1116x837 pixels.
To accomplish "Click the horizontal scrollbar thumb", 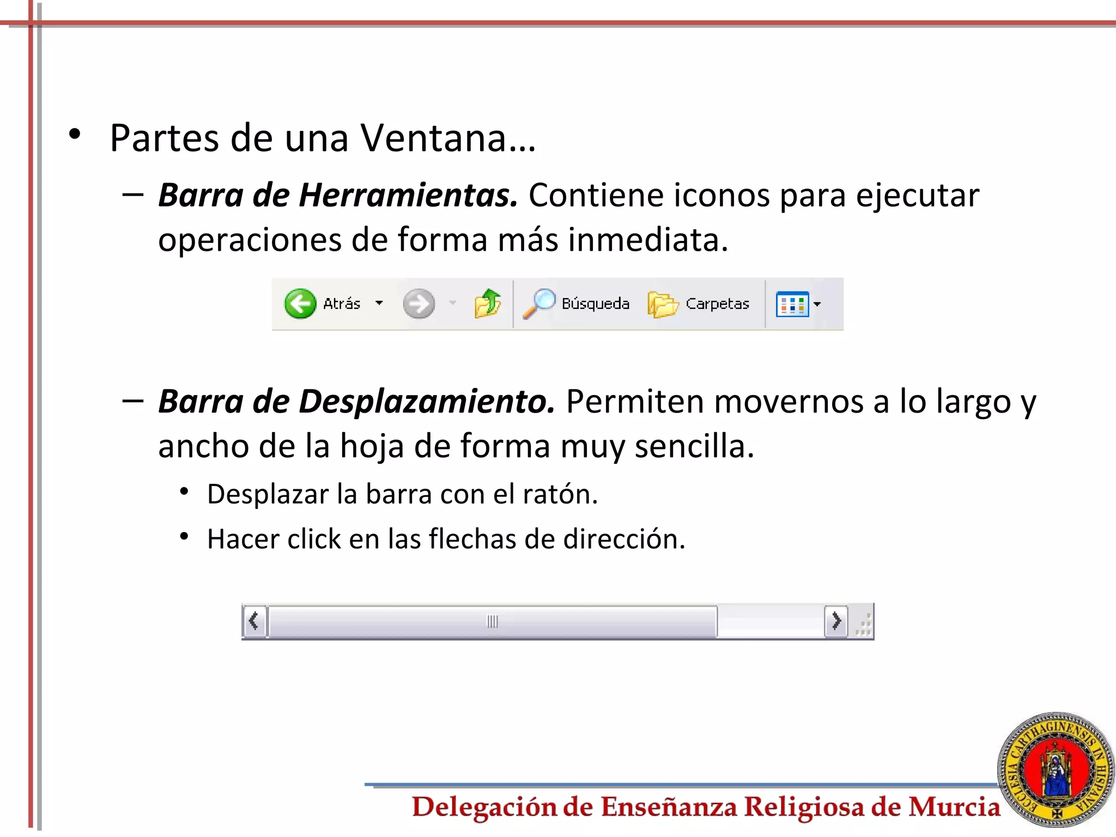I will click(x=493, y=621).
